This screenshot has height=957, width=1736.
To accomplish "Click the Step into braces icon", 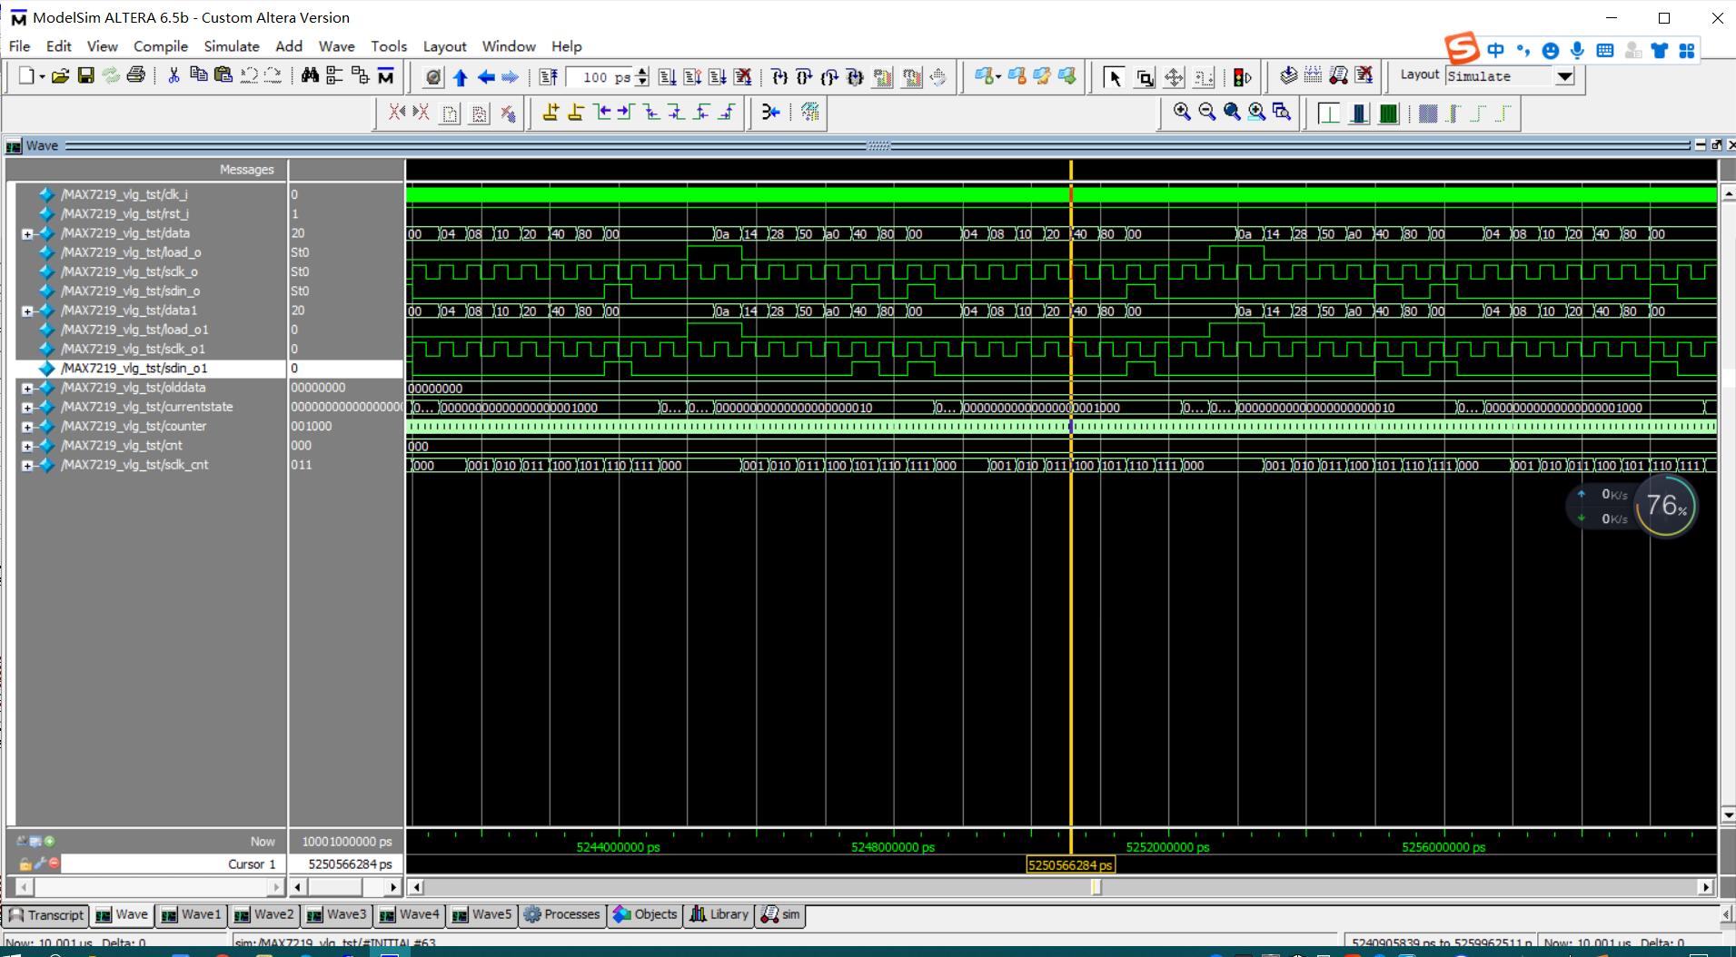I will (x=779, y=77).
